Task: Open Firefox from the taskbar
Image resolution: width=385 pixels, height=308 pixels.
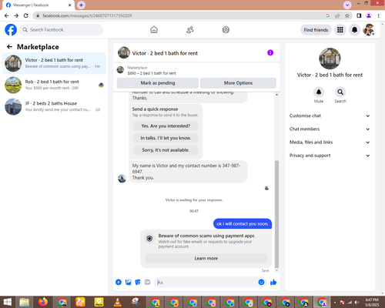Action: (x=43, y=302)
